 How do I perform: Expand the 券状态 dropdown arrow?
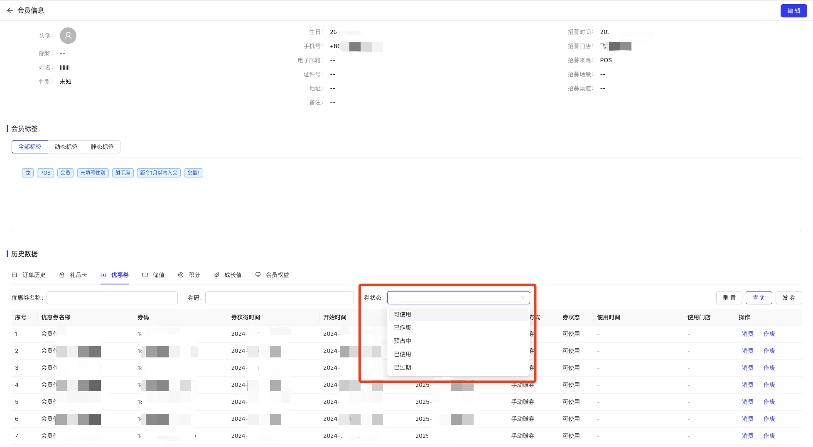coord(523,298)
